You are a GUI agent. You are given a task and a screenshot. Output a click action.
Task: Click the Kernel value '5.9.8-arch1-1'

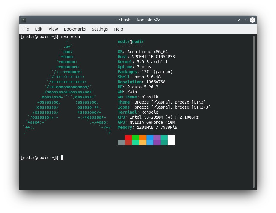click(152, 62)
